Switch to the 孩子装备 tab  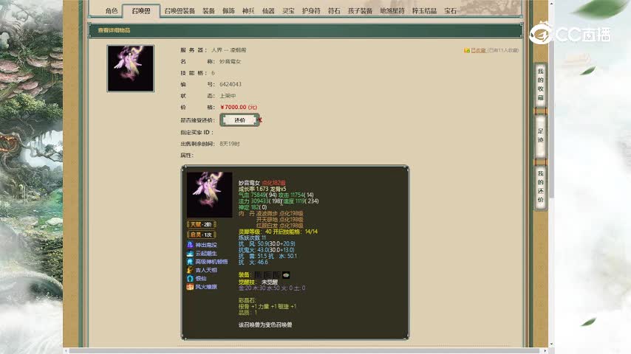[x=360, y=11]
